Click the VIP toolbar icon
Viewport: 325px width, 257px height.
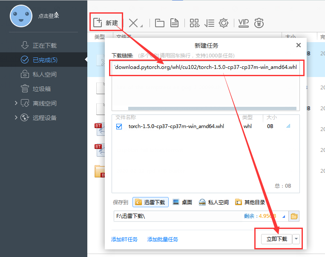click(x=243, y=23)
